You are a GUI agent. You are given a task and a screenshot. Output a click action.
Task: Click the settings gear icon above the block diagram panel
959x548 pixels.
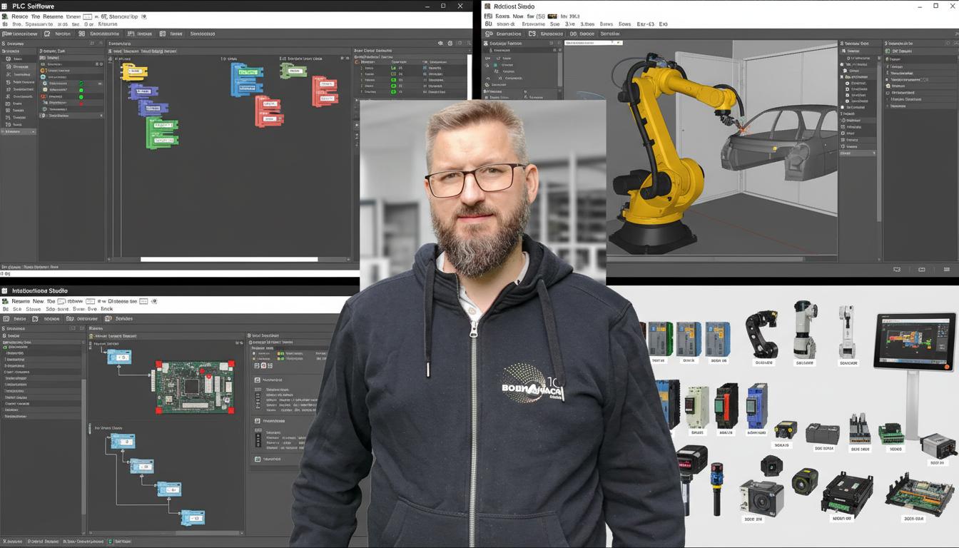pyautogui.click(x=450, y=43)
